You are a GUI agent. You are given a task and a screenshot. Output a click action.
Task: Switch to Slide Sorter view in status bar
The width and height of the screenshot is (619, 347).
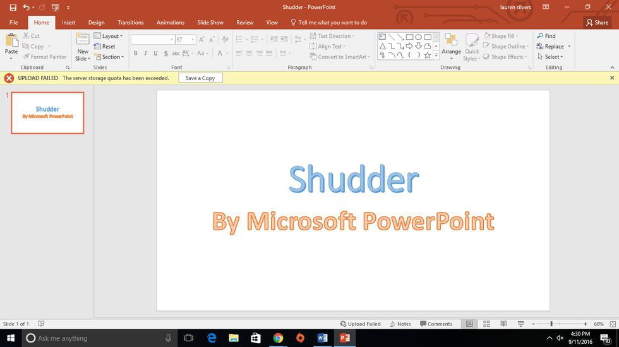(486, 324)
